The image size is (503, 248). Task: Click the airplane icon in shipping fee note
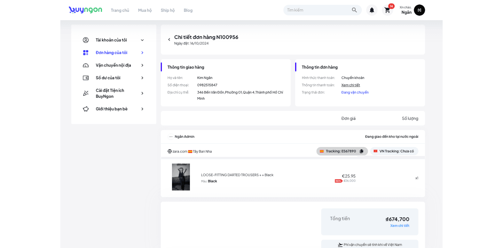point(340,245)
